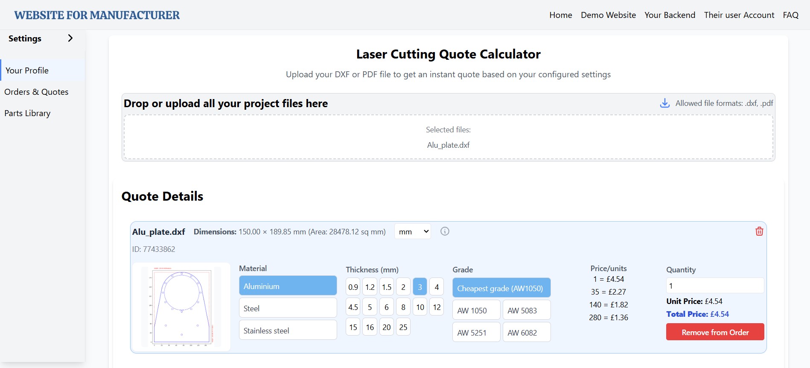The height and width of the screenshot is (368, 810).
Task: Click the info icon next to units
Action: [x=445, y=231]
